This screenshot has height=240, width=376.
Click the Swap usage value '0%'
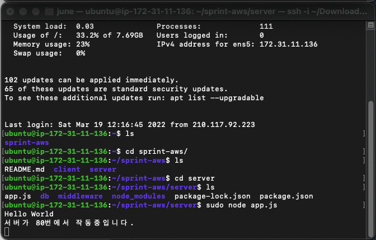pos(81,53)
